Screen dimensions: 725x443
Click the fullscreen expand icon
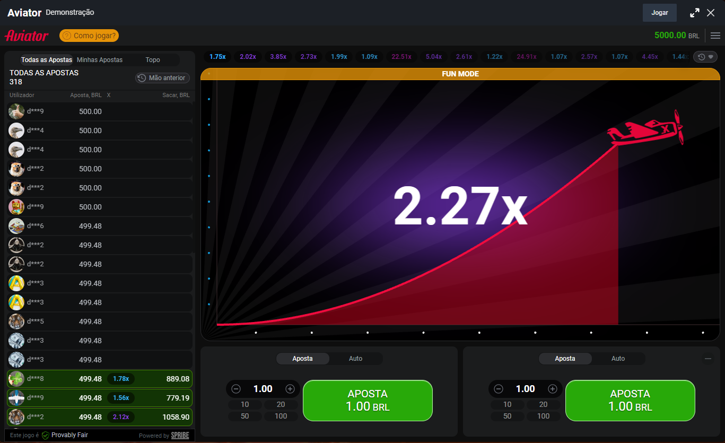coord(694,13)
